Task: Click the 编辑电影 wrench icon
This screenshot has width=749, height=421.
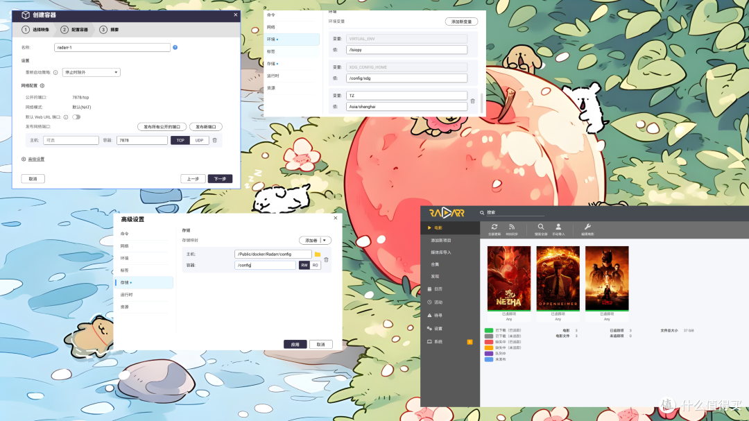Action: point(587,227)
